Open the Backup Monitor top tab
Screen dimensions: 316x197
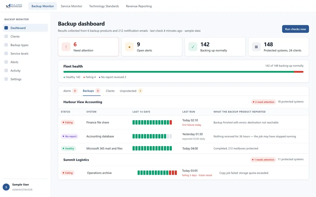43,6
